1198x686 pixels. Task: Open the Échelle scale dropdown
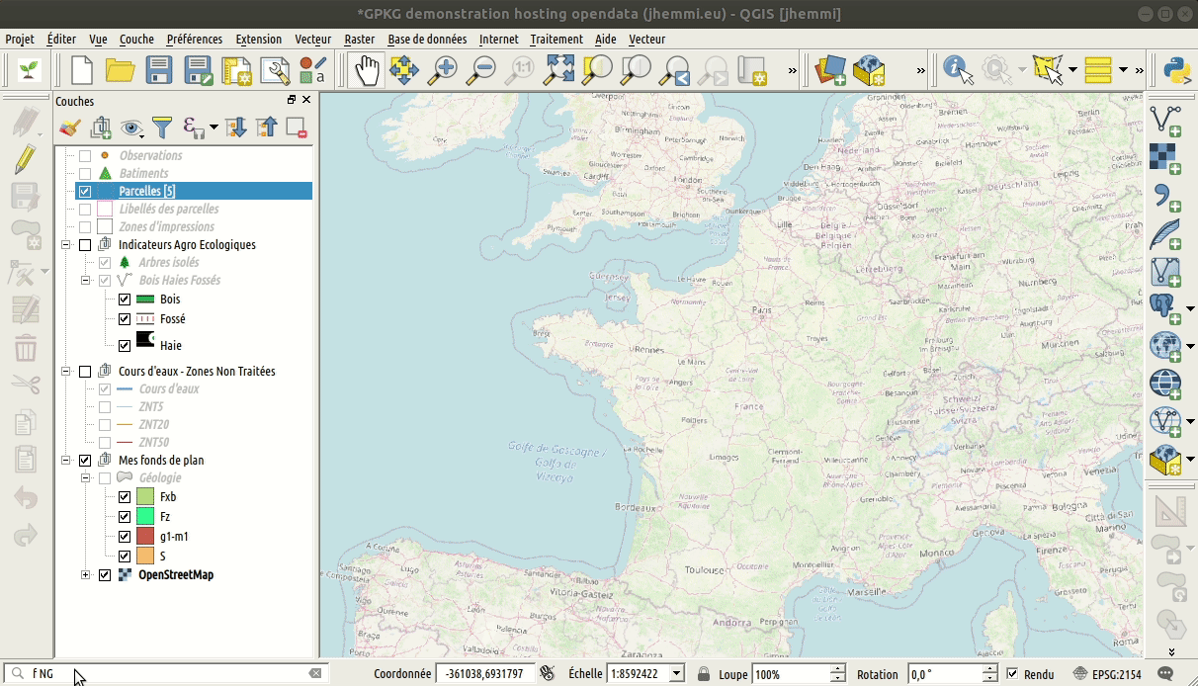click(676, 674)
